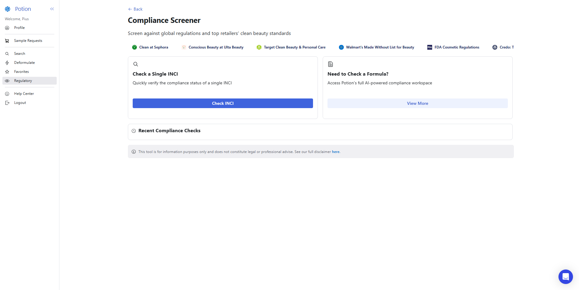Open Sample Requests from sidebar
The height and width of the screenshot is (290, 579).
click(28, 41)
